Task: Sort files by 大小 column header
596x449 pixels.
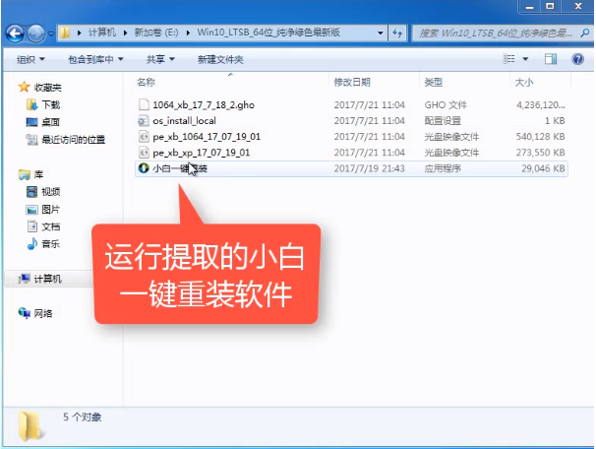Action: [523, 82]
